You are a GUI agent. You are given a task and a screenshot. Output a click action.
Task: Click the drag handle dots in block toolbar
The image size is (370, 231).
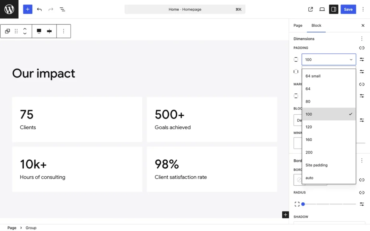tap(16, 31)
